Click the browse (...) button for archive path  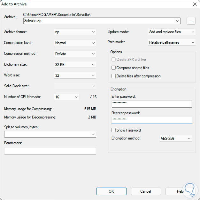(191, 21)
